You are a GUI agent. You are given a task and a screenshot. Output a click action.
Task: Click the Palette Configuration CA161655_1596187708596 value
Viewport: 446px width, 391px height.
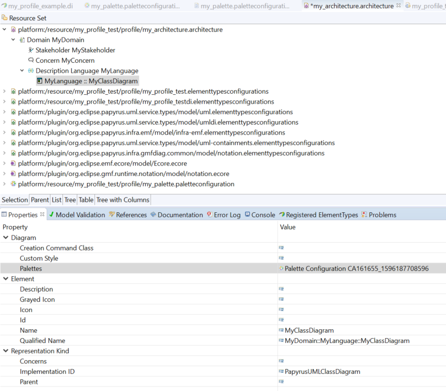(357, 269)
